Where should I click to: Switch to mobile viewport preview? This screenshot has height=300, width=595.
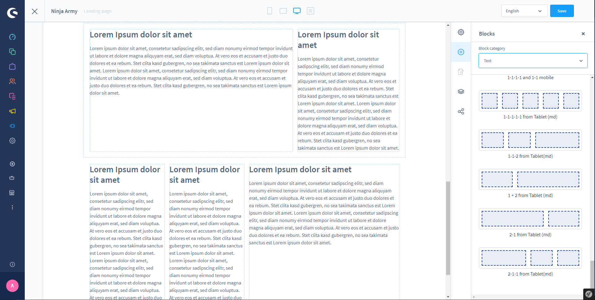(x=270, y=11)
